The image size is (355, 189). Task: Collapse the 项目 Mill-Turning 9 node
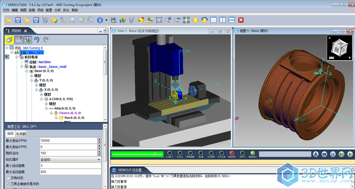pos(7,48)
